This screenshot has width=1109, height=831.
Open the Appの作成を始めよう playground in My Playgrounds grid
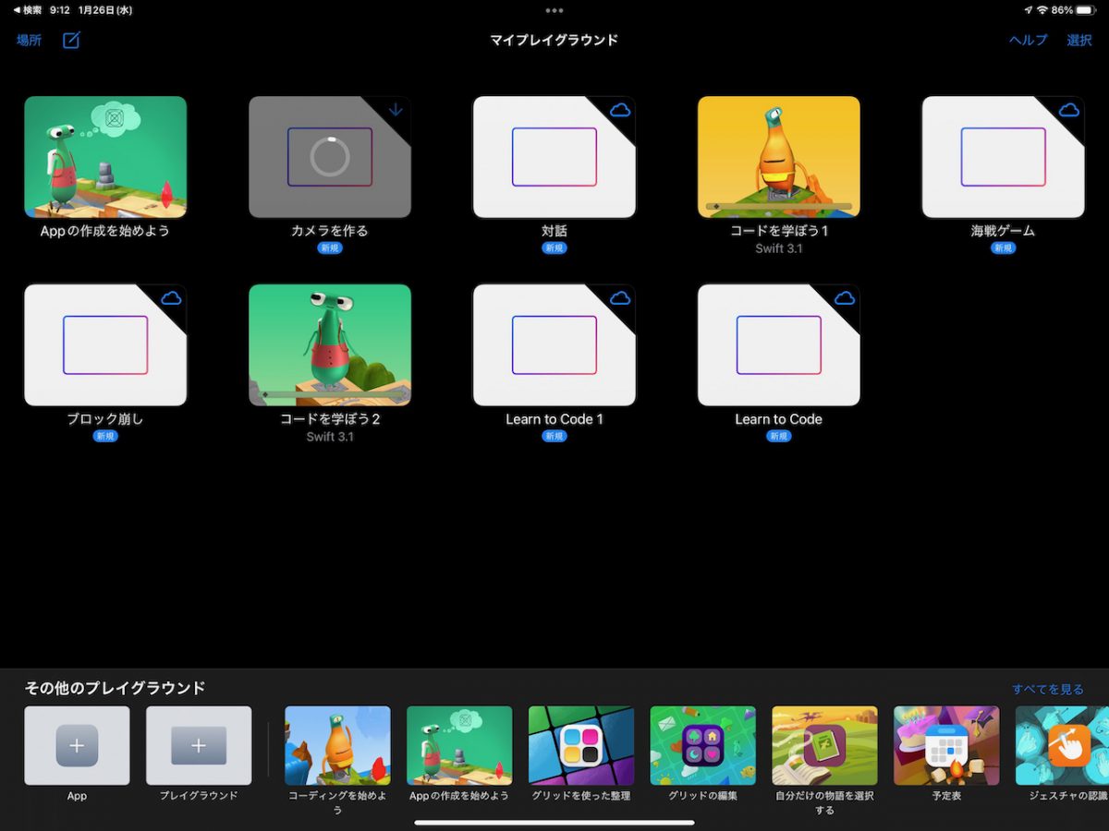click(105, 157)
